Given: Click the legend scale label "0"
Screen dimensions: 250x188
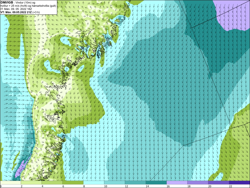Looking at the screenshot, I should coord(1,187).
